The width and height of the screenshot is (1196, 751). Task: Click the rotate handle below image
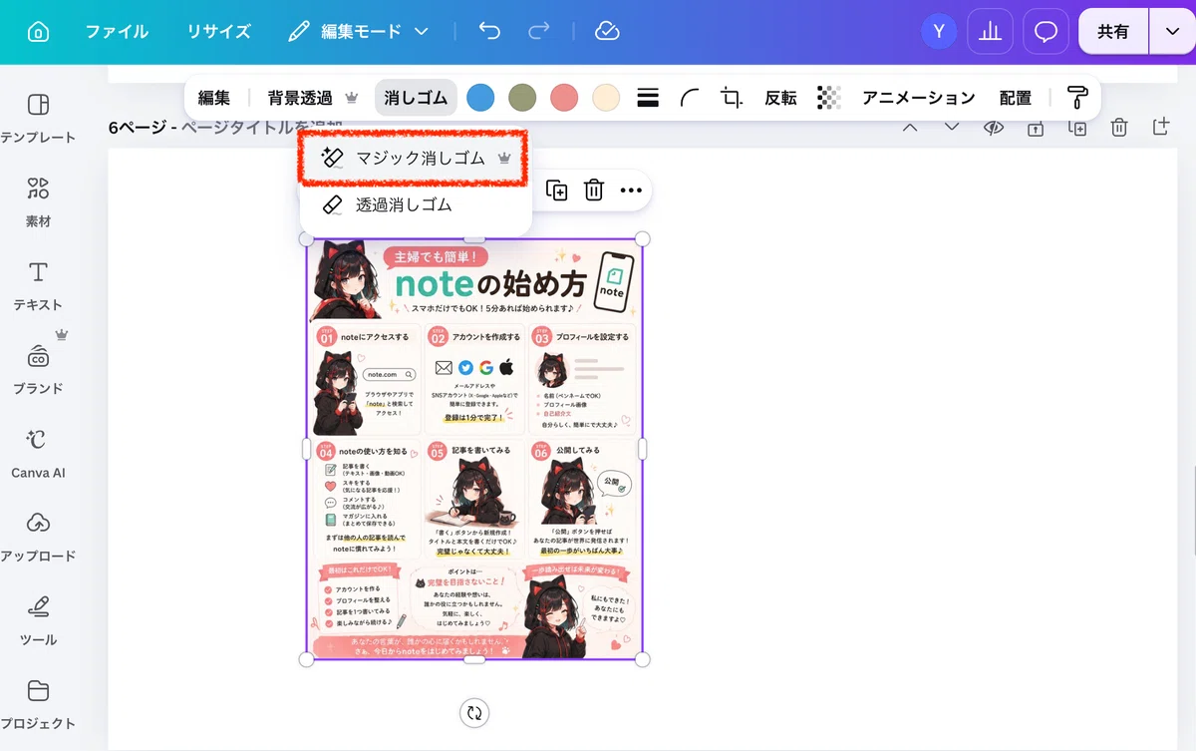474,712
